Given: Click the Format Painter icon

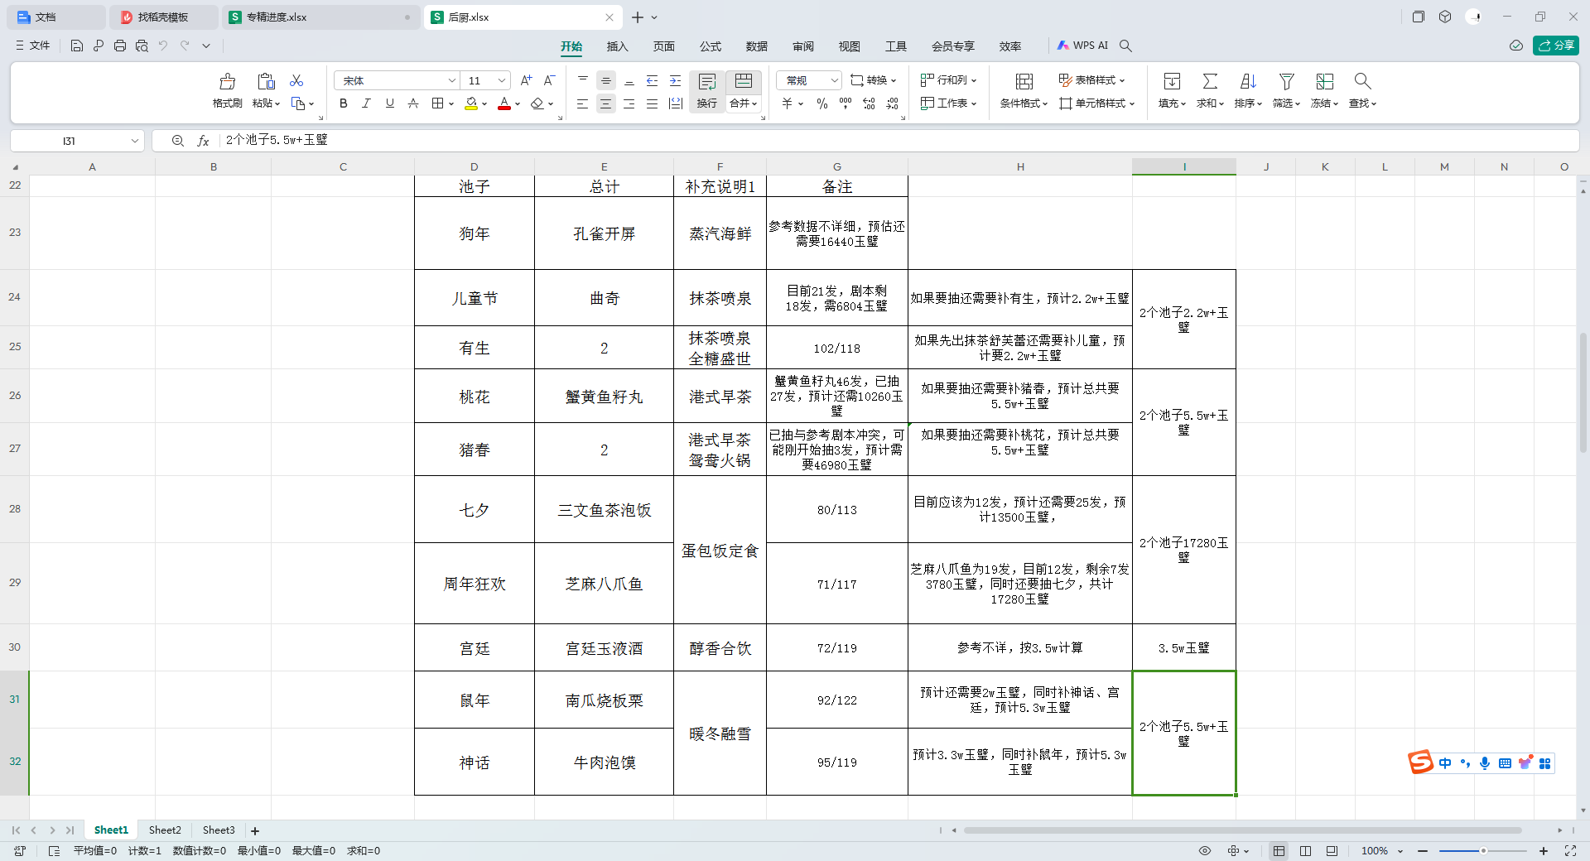Looking at the screenshot, I should pos(227,82).
